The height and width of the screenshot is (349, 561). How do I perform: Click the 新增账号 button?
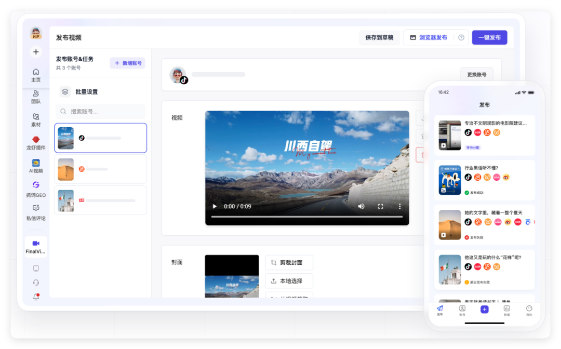128,63
